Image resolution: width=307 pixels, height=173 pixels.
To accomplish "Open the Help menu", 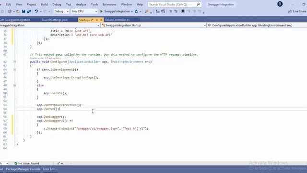I will pos(140,4).
